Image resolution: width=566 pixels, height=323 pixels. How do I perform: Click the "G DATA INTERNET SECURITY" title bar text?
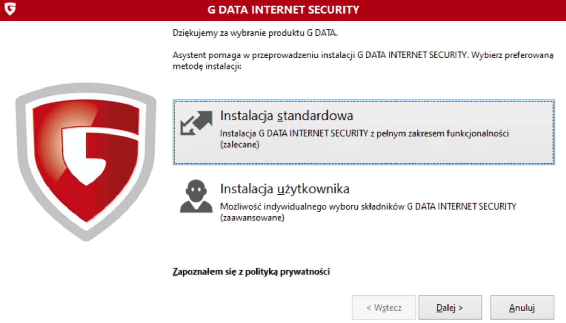(x=283, y=10)
